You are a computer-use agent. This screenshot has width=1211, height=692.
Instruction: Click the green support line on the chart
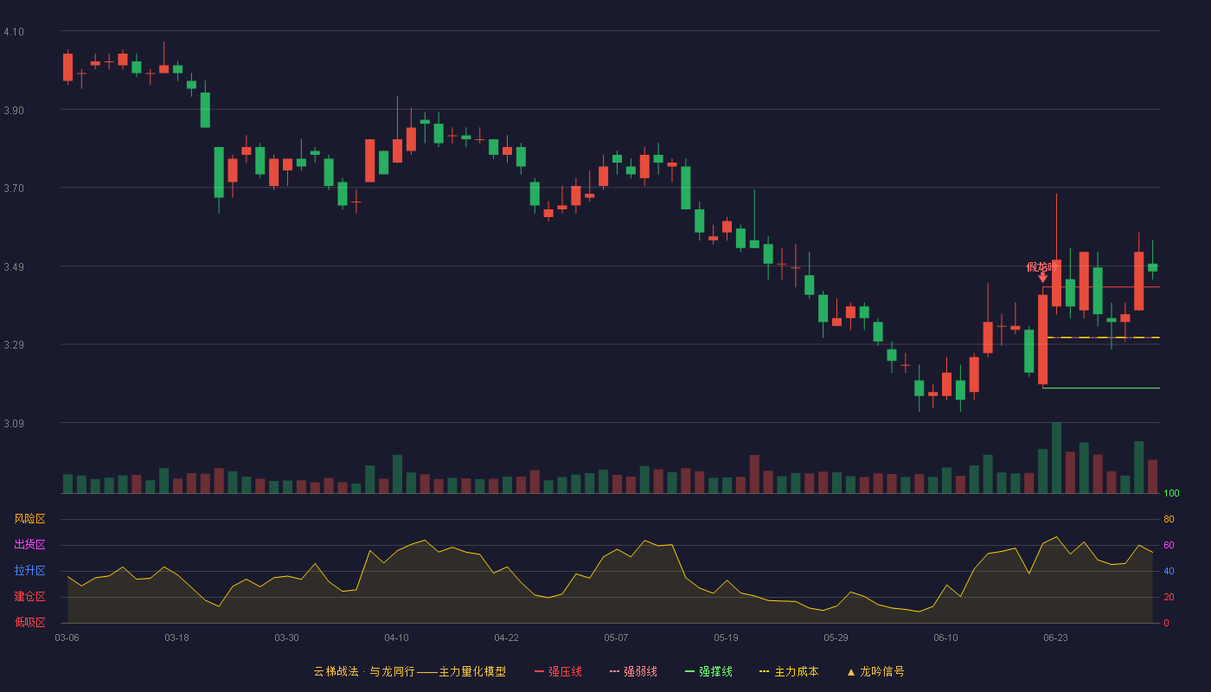tap(1101, 388)
